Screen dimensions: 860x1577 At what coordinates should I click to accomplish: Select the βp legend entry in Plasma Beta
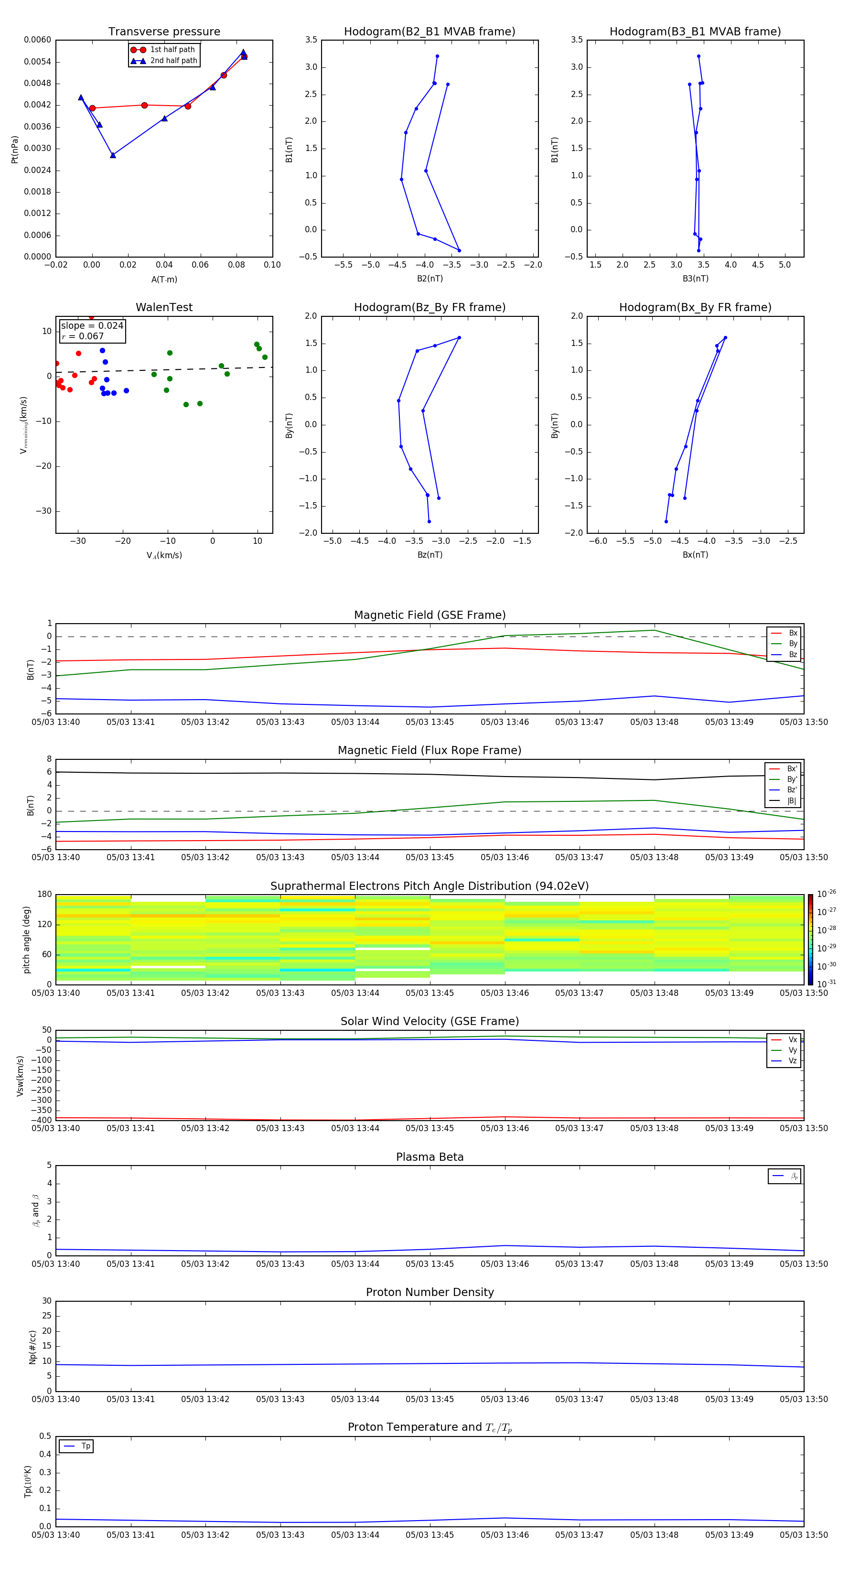pyautogui.click(x=785, y=1176)
